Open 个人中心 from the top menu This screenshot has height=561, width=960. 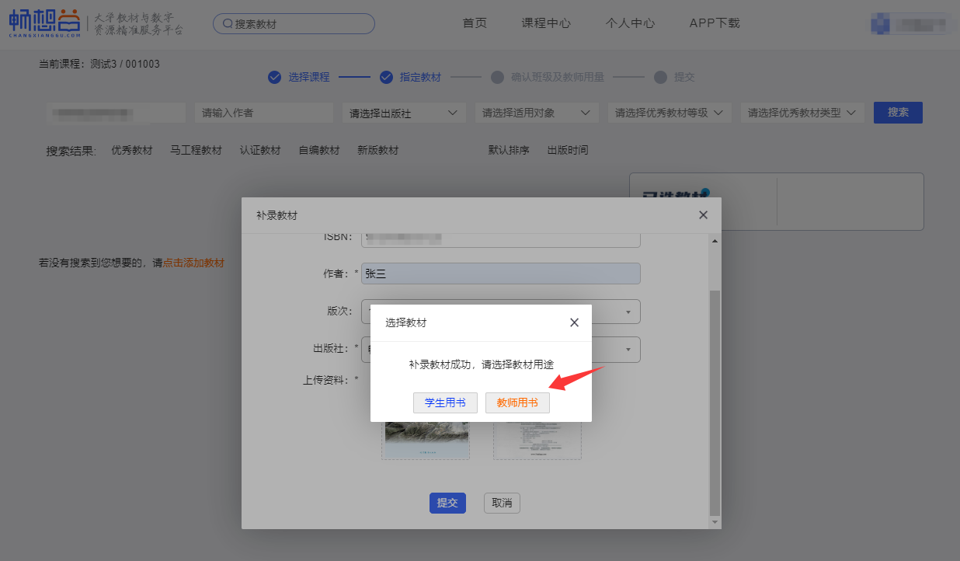[630, 23]
